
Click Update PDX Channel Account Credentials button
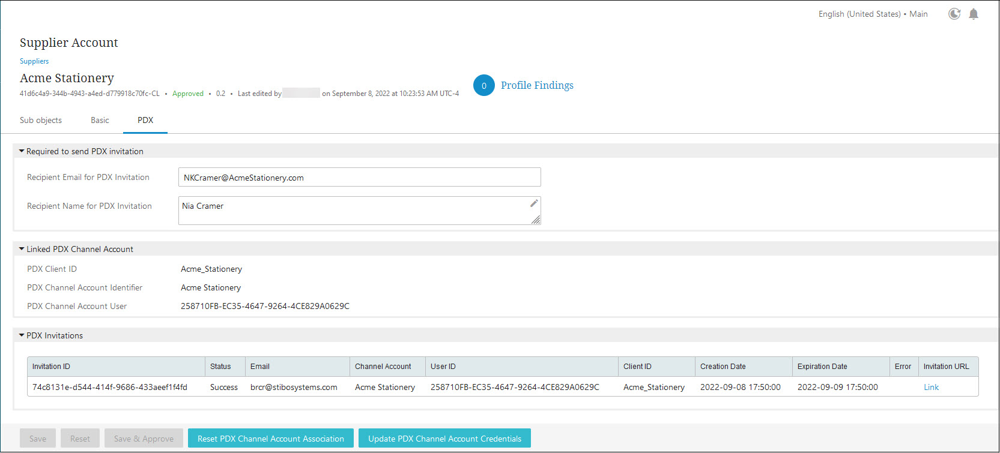(444, 439)
